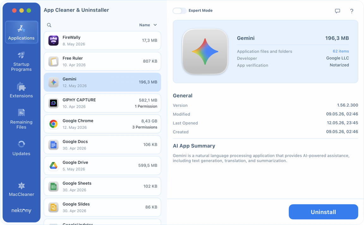Click the 86 KB size of Google Slides
The image size is (364, 225).
[x=151, y=207]
